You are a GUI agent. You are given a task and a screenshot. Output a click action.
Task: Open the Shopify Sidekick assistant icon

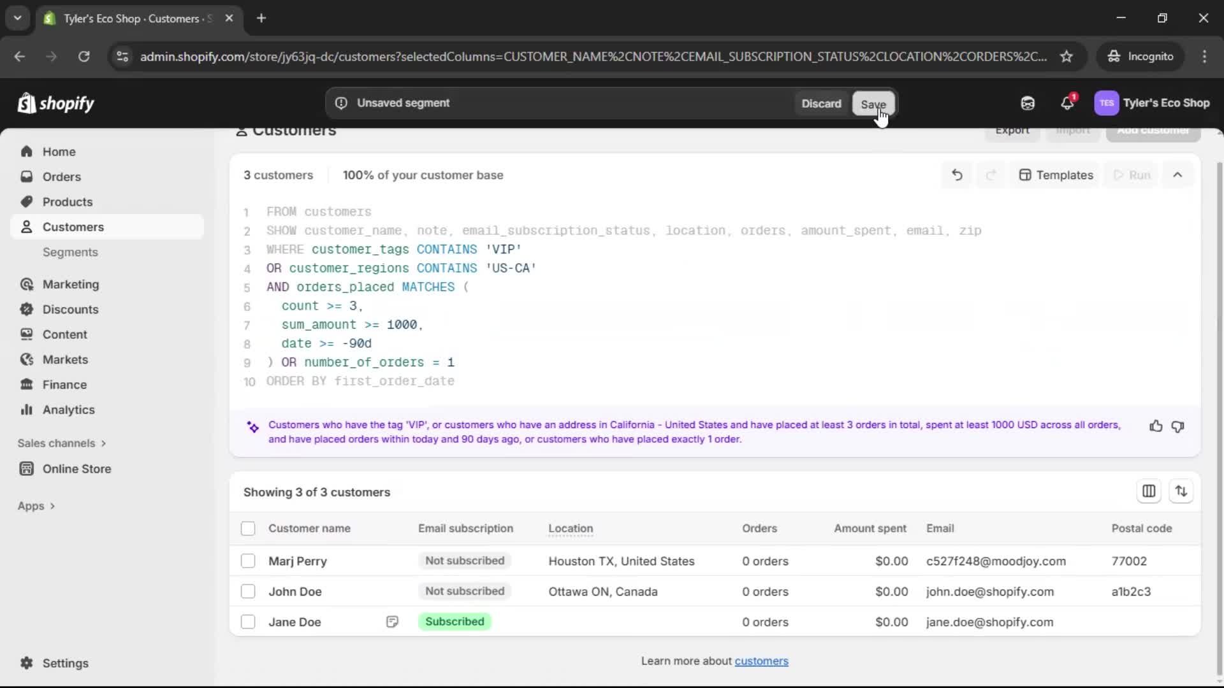[1028, 103]
